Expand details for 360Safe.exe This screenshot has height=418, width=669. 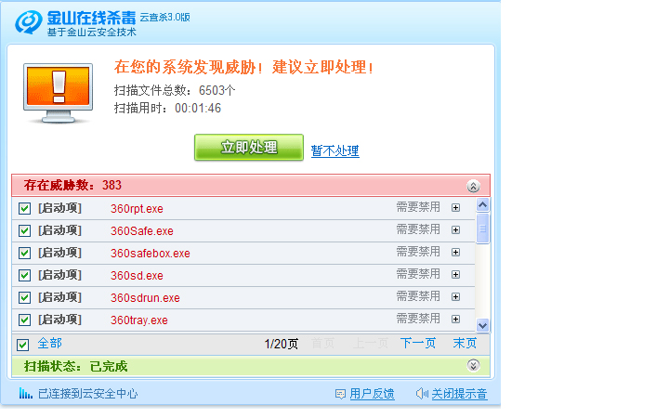455,230
